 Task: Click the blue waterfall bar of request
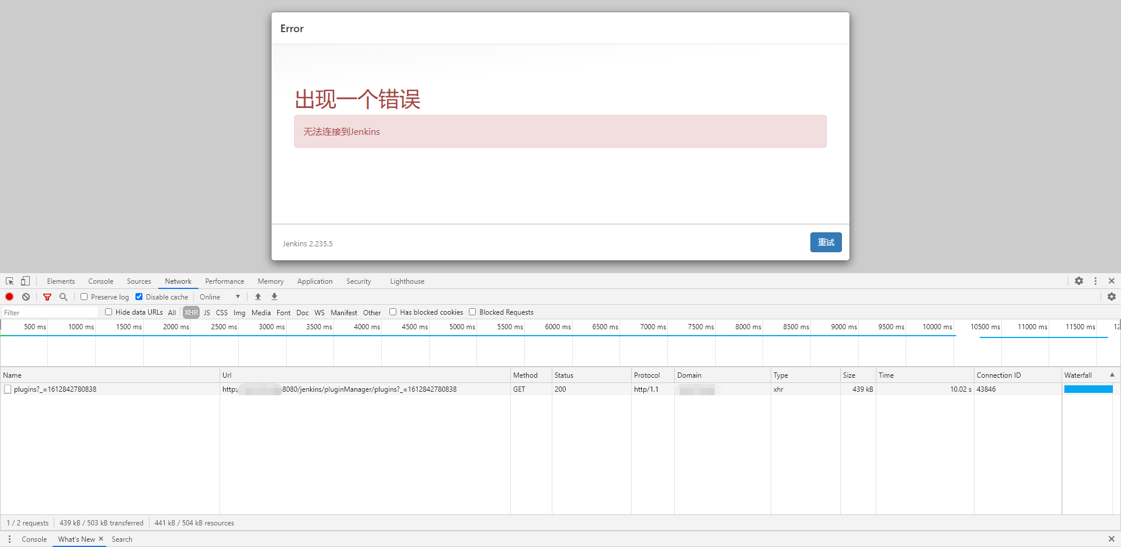click(1088, 389)
